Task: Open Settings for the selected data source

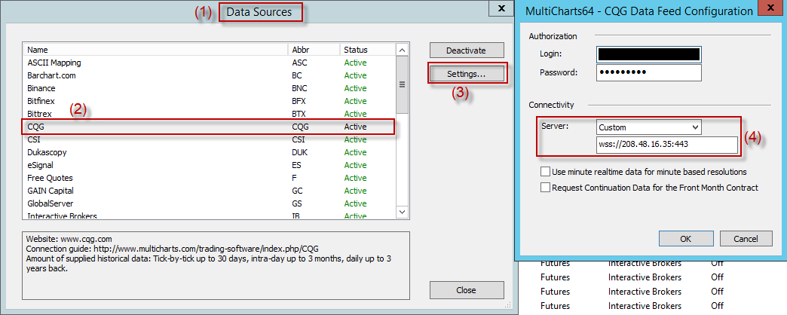Action: tap(467, 74)
